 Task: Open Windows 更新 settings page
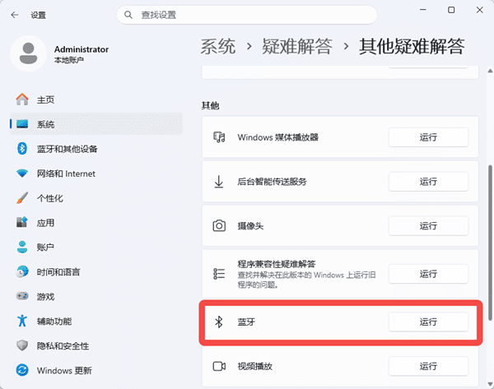coord(96,370)
